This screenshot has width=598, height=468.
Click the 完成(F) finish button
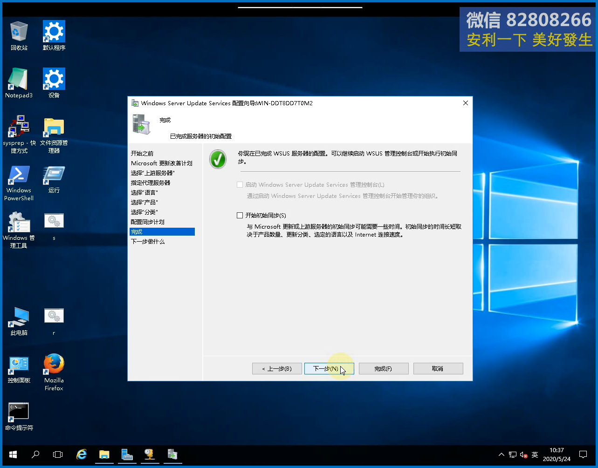pos(384,368)
